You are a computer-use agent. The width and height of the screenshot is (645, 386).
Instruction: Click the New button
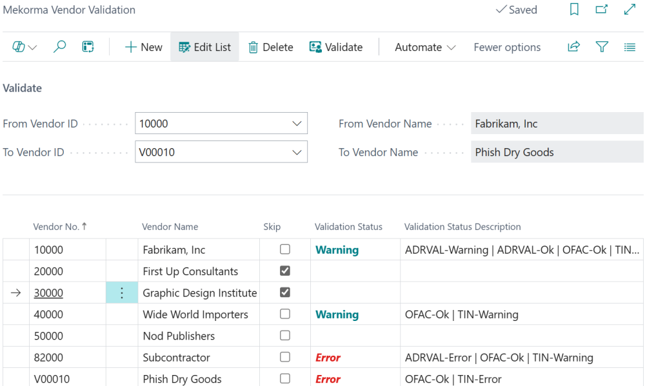pyautogui.click(x=143, y=46)
